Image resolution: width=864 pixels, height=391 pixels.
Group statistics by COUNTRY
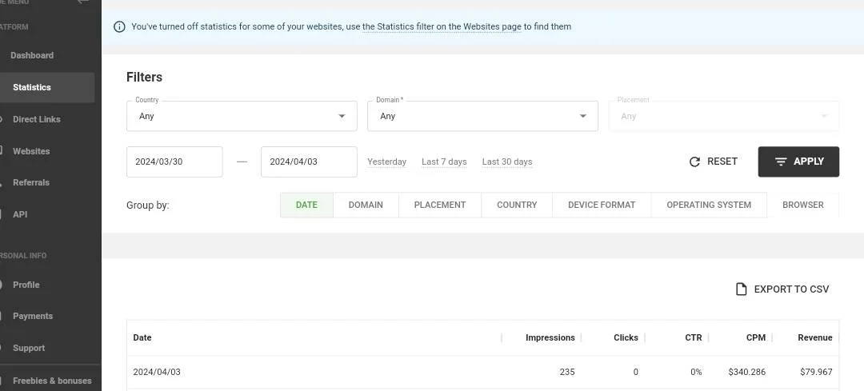click(517, 205)
